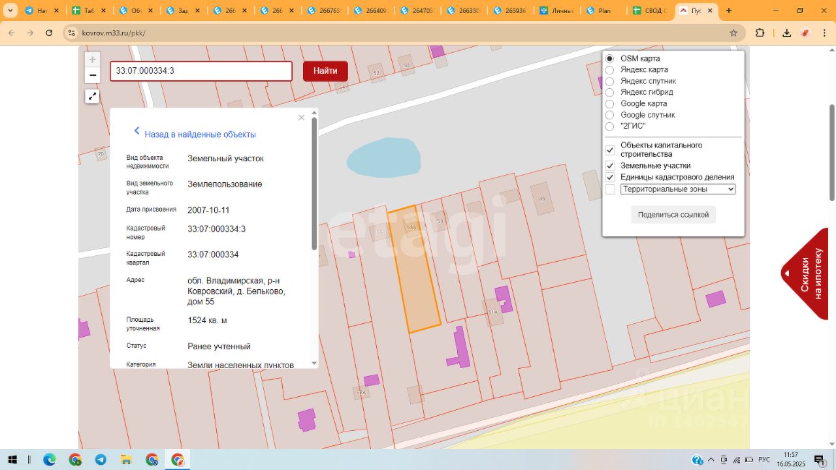Zoom in the map with plus button

click(93, 59)
